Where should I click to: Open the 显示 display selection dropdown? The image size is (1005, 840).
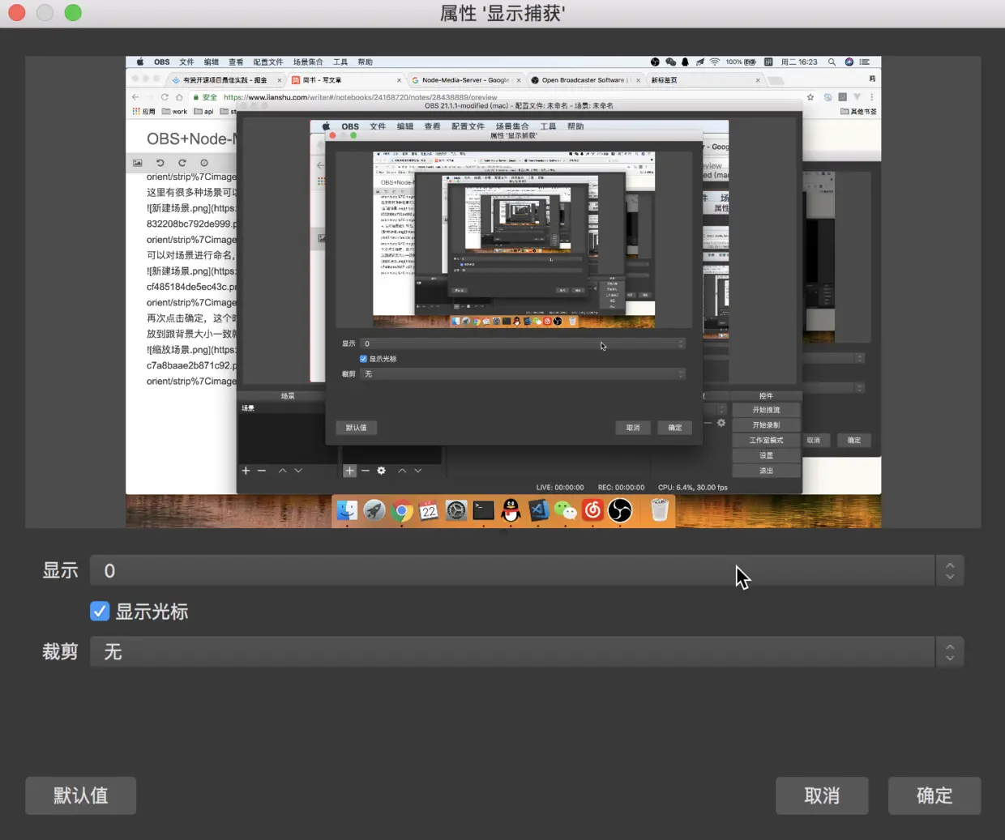click(527, 571)
